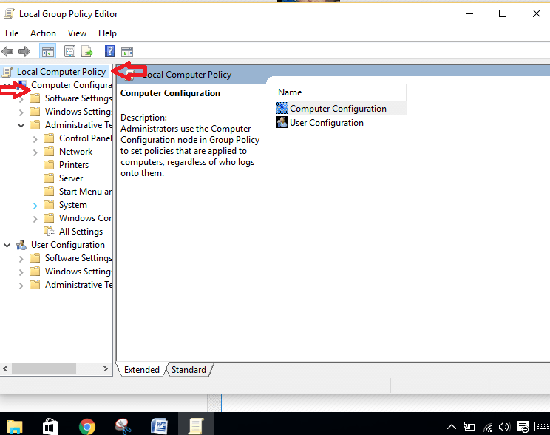The width and height of the screenshot is (550, 435).
Task: Expand Computer Configuration's Software Settings node
Action: point(21,99)
